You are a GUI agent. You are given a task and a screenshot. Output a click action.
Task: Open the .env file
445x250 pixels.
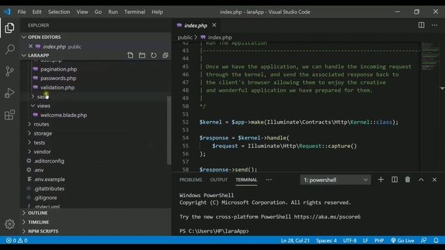[39, 170]
